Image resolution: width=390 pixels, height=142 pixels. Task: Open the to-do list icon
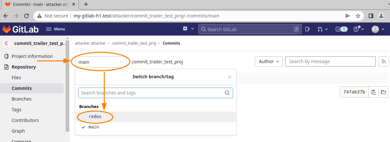click(341, 29)
